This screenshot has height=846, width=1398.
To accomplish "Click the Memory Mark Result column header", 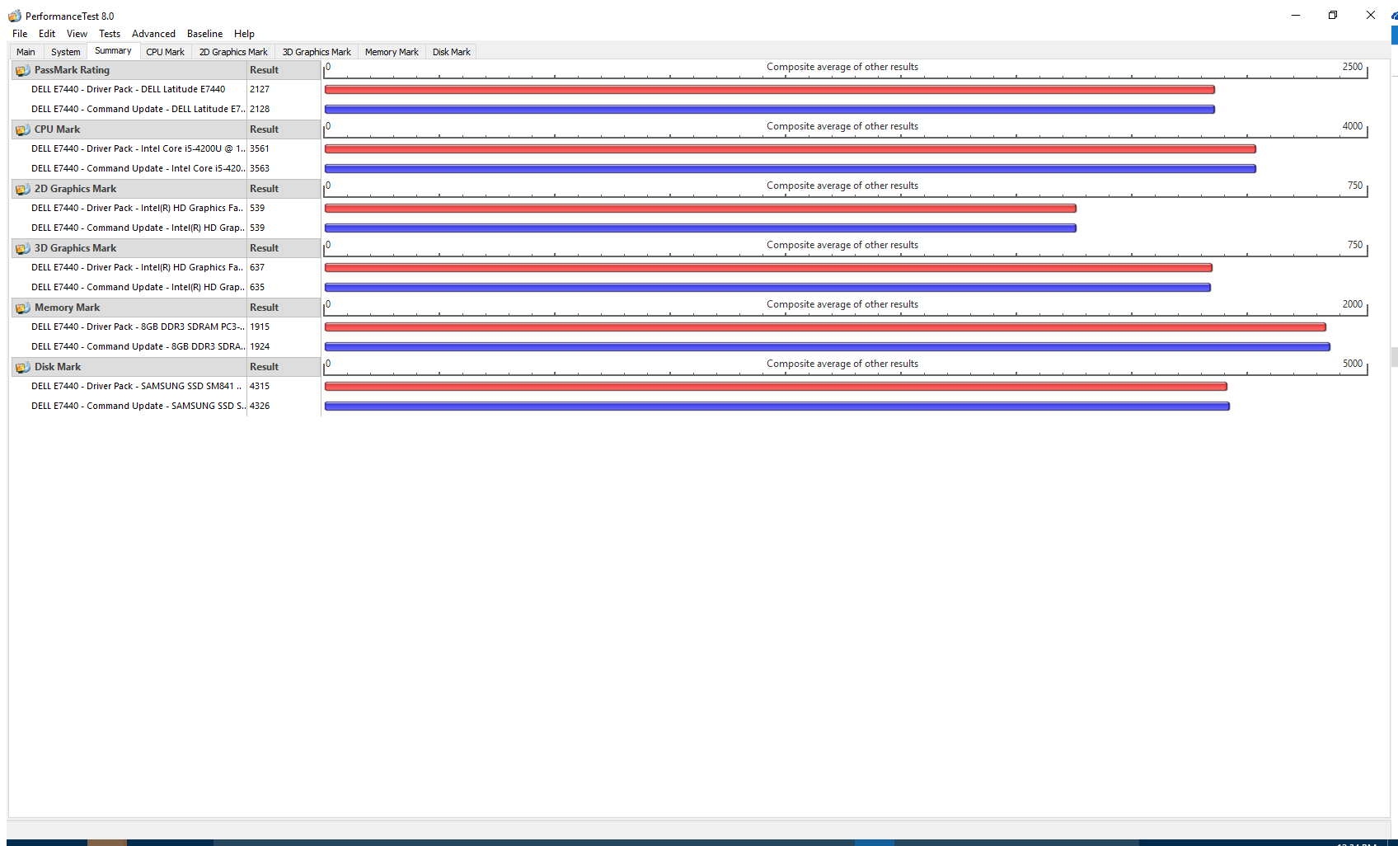I will [x=284, y=308].
